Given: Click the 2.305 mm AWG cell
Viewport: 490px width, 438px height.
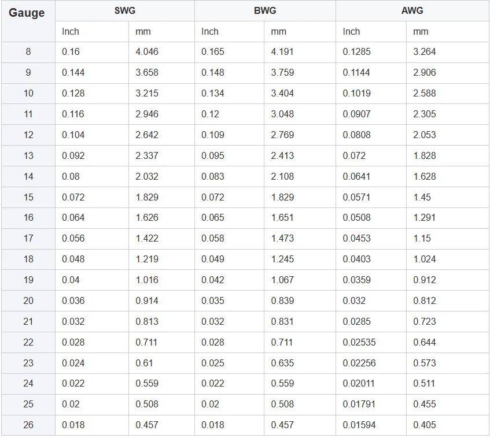Looking at the screenshot, I should [425, 114].
